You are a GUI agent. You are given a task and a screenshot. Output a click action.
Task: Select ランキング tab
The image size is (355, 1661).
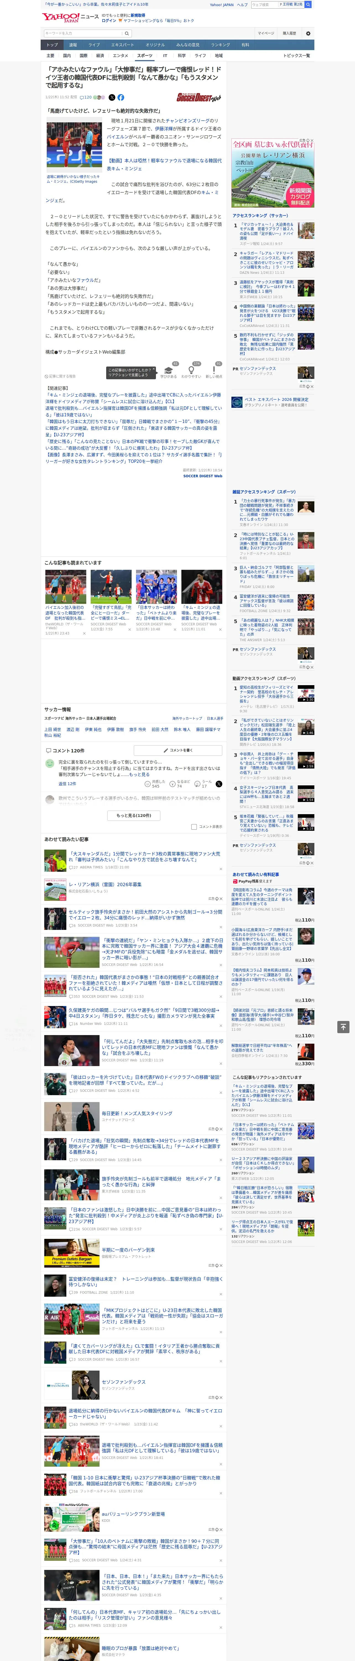pyautogui.click(x=220, y=45)
